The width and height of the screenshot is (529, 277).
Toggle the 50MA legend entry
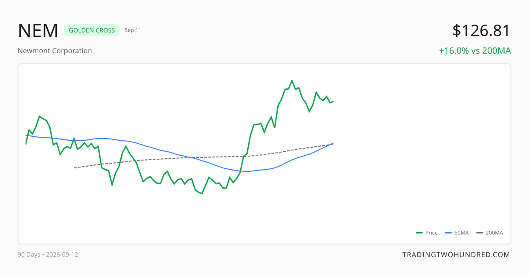point(457,233)
